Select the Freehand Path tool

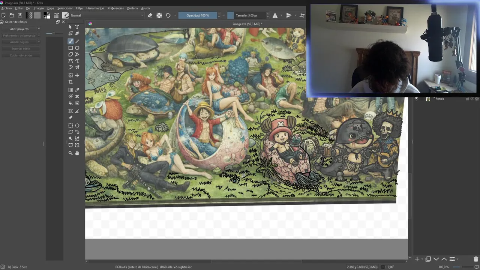click(77, 61)
